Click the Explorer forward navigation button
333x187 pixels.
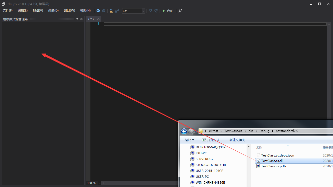(191, 131)
